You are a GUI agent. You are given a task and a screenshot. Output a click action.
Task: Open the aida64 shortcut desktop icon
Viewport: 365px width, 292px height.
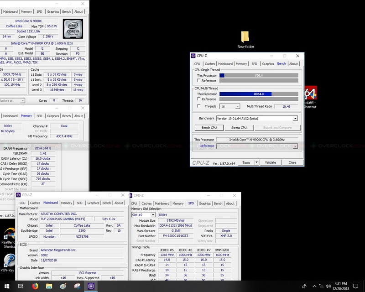click(x=311, y=97)
